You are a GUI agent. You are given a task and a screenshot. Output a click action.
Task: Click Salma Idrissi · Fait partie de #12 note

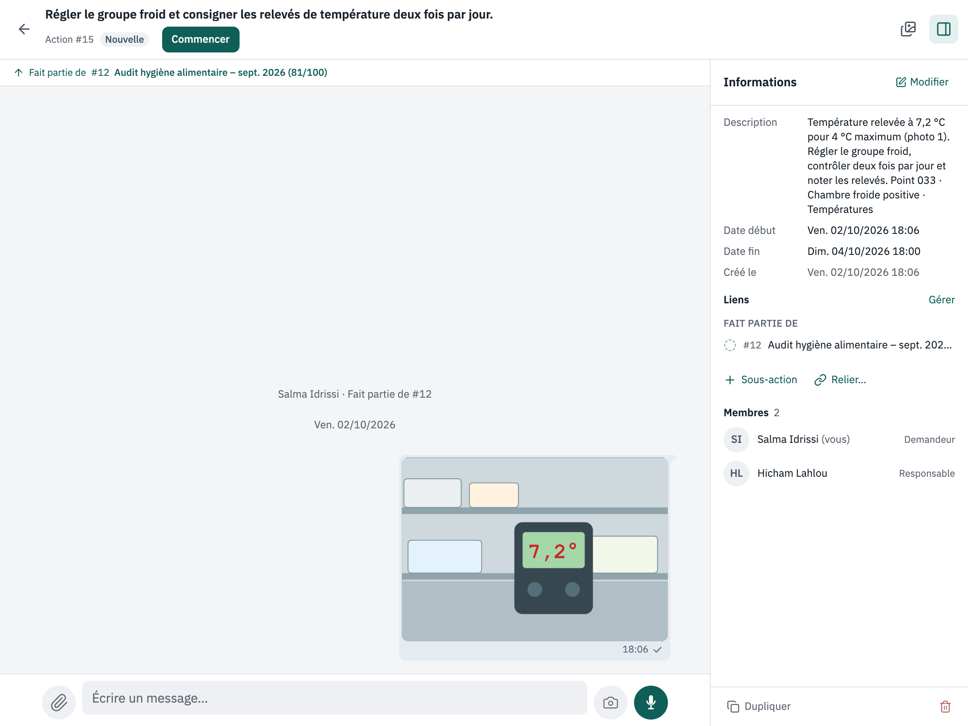coord(355,394)
